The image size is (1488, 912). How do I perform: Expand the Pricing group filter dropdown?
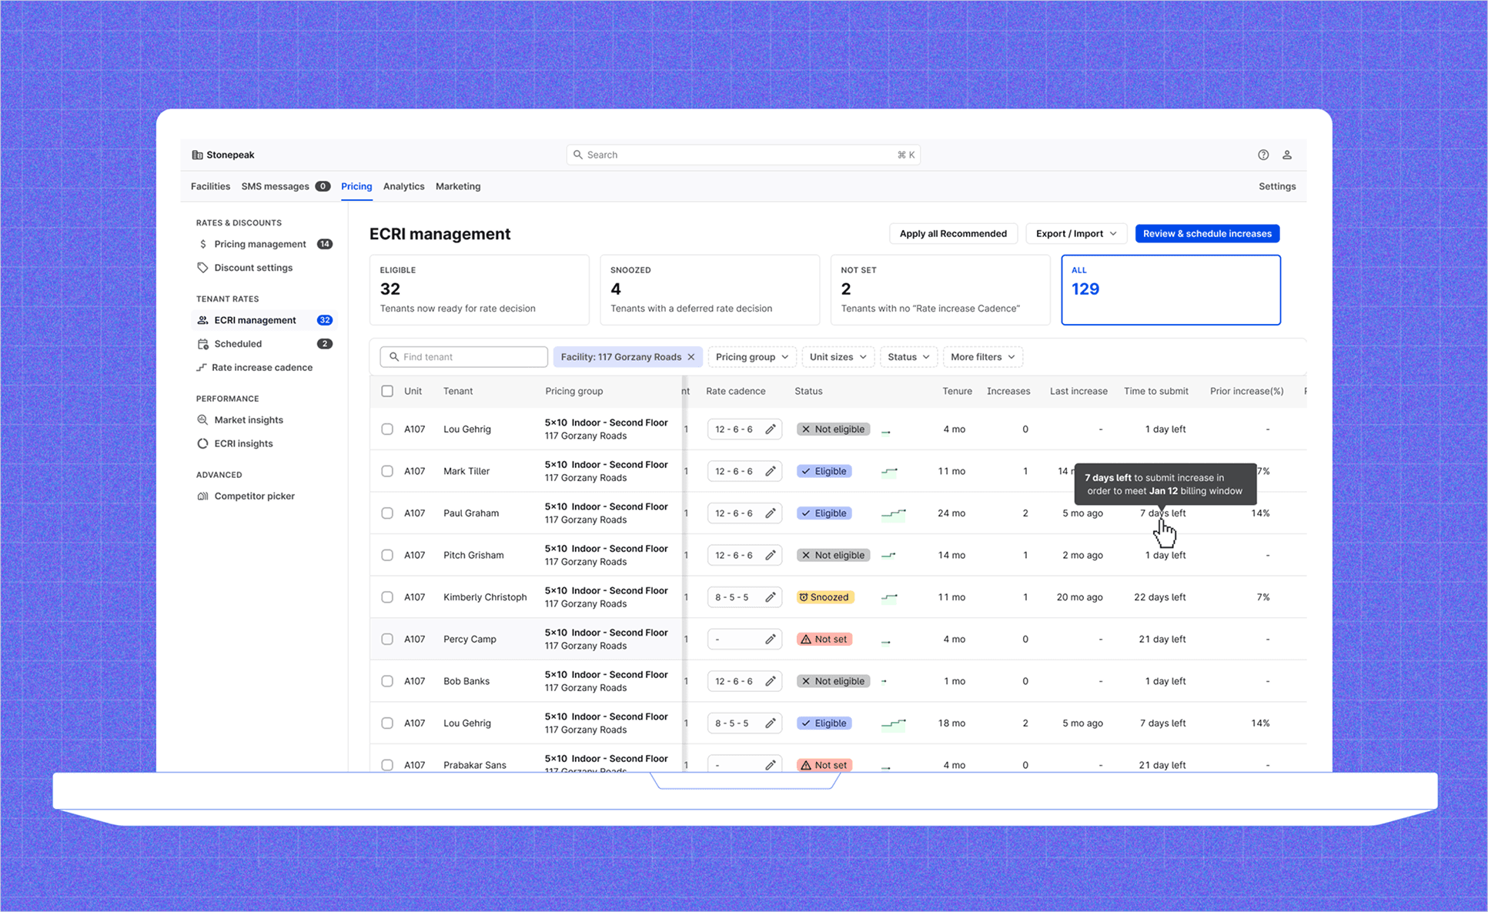pos(751,357)
